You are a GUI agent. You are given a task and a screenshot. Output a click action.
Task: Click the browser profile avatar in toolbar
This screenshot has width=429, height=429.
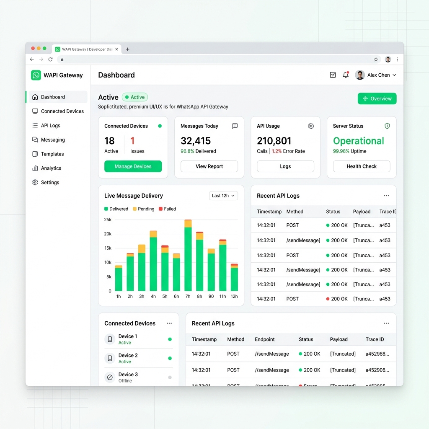point(388,59)
